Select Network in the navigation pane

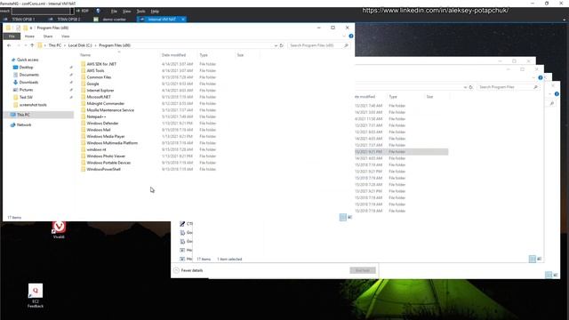(24, 124)
